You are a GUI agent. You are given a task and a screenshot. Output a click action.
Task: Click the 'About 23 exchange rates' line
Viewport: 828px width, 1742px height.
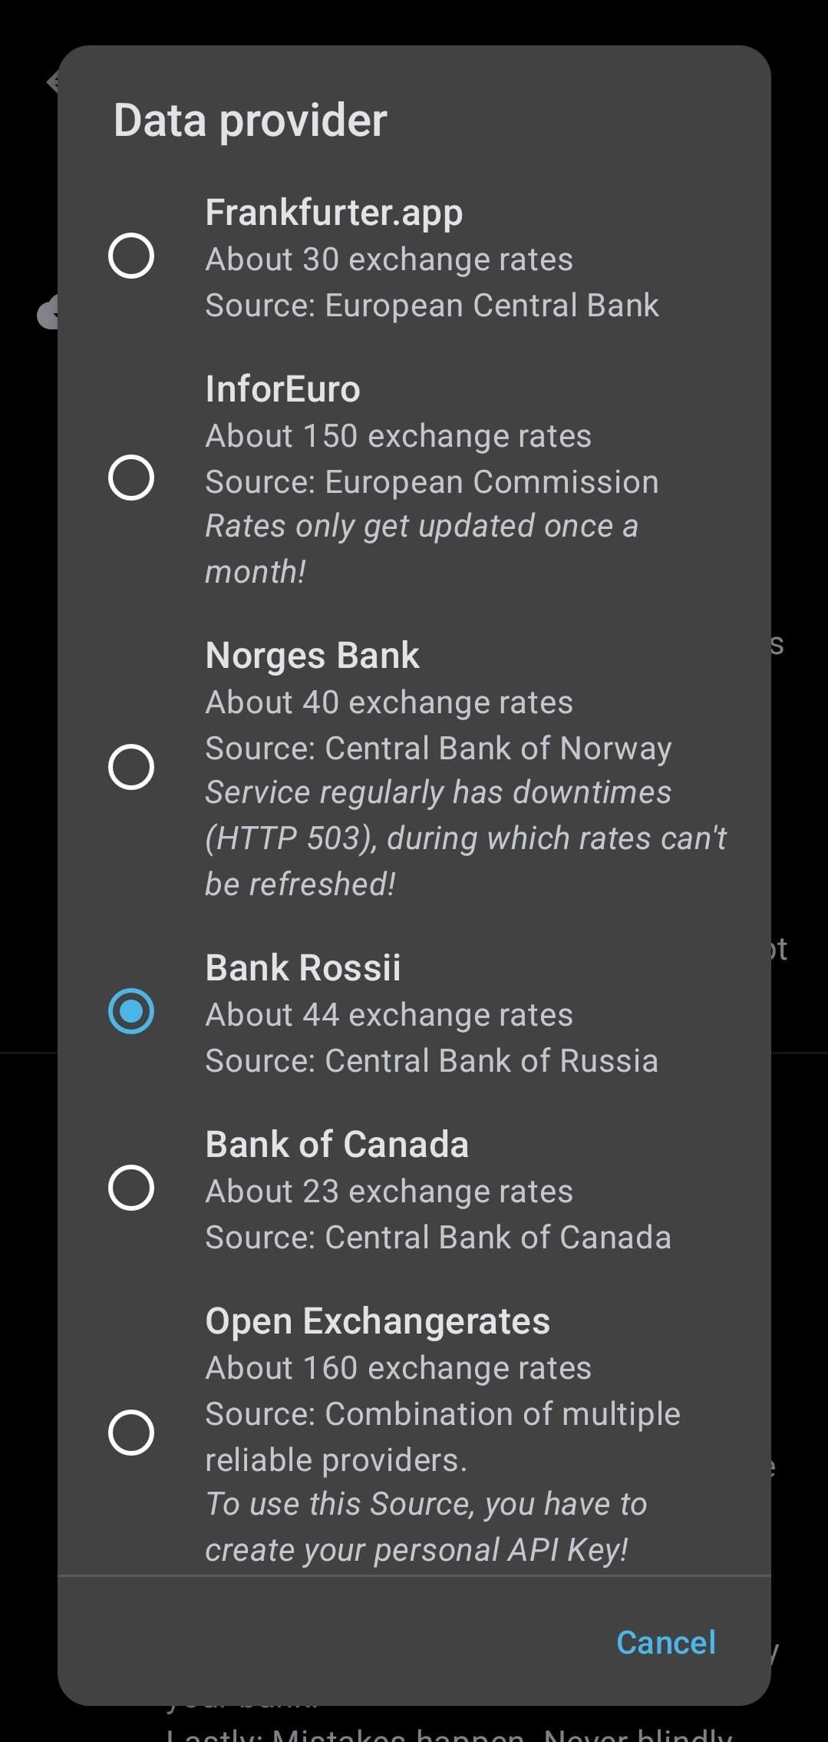pyautogui.click(x=389, y=1192)
